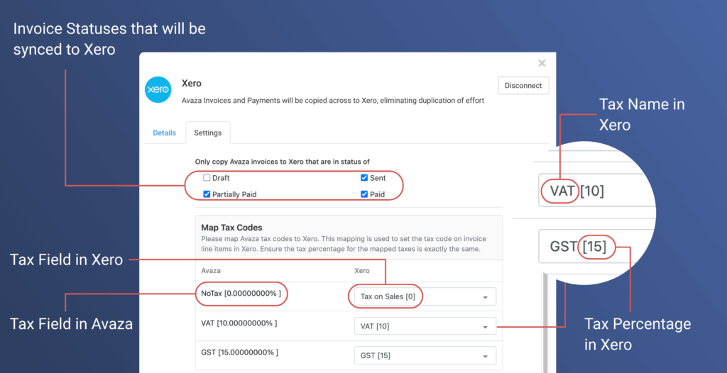Close the Xero integration dialog

(542, 63)
